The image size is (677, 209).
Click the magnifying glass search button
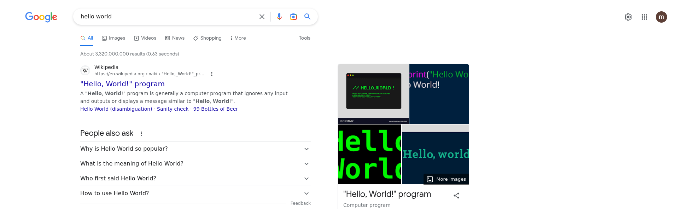(307, 17)
